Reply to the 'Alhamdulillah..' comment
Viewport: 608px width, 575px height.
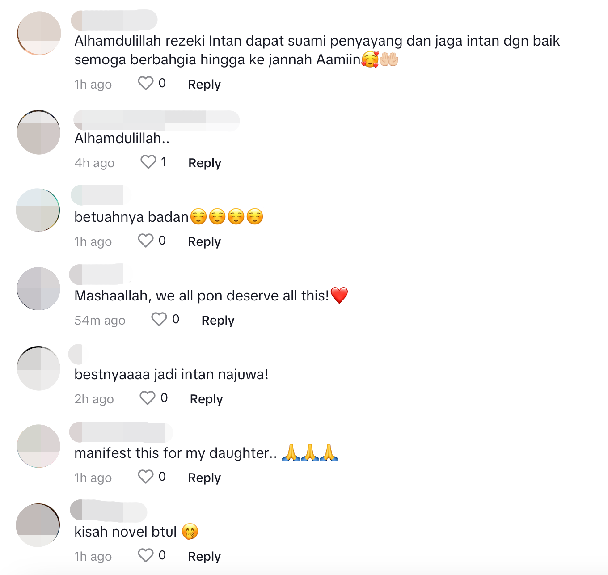[x=205, y=163]
